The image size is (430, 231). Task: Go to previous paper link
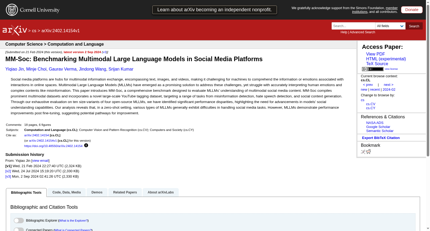[368, 85]
